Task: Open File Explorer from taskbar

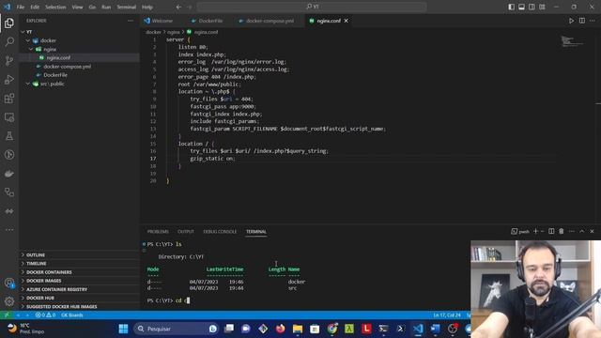Action: click(x=298, y=329)
